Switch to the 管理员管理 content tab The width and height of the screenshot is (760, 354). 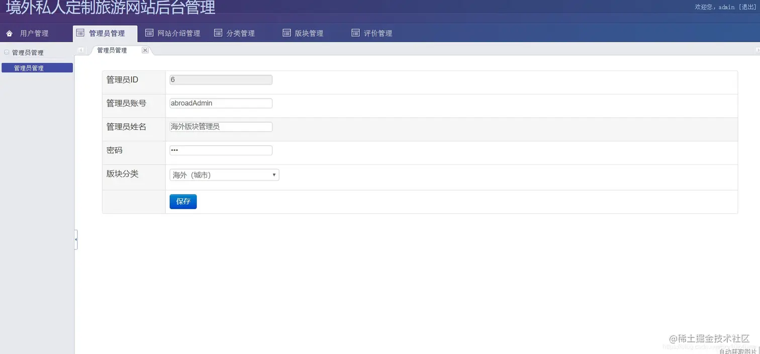[112, 50]
